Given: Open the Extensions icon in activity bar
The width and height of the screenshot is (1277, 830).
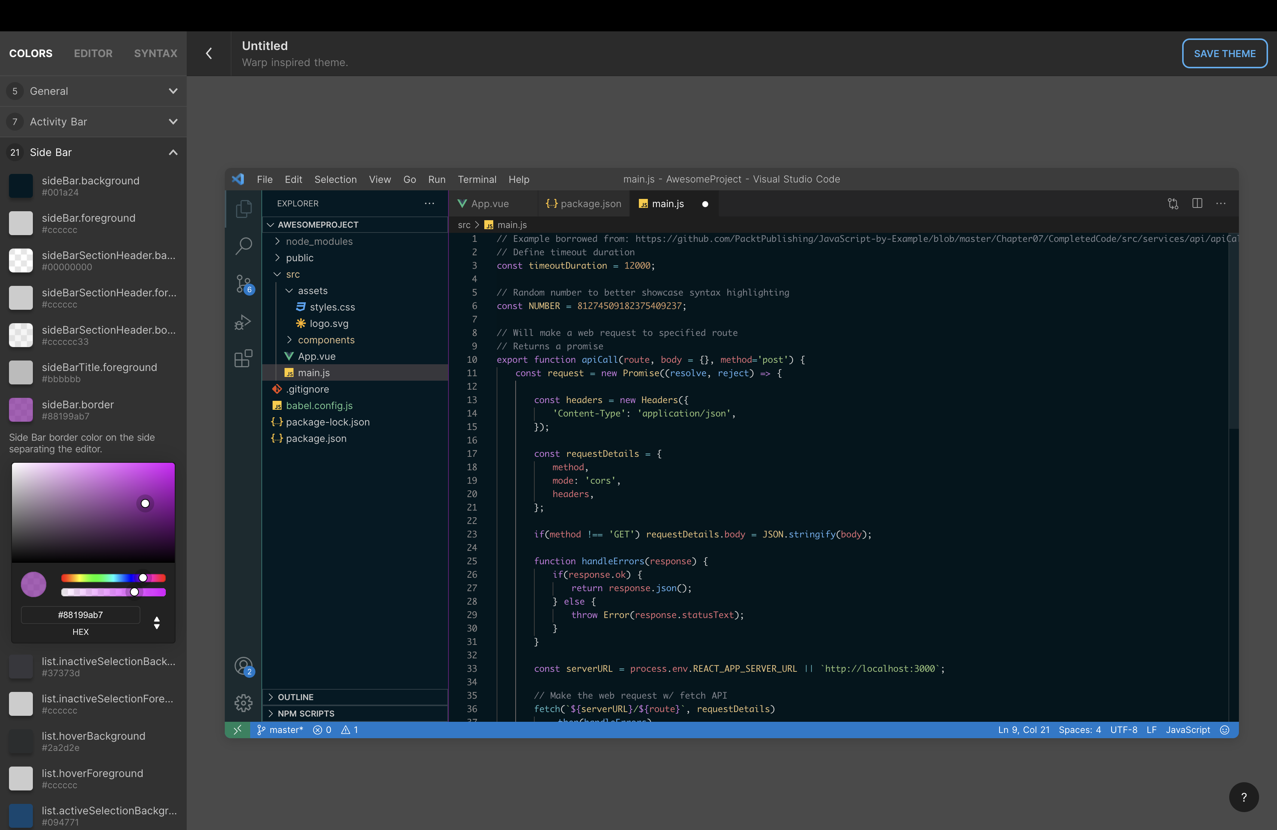Looking at the screenshot, I should 243,358.
